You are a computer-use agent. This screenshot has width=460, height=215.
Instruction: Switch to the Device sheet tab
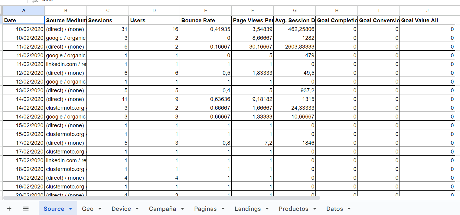[x=121, y=209]
